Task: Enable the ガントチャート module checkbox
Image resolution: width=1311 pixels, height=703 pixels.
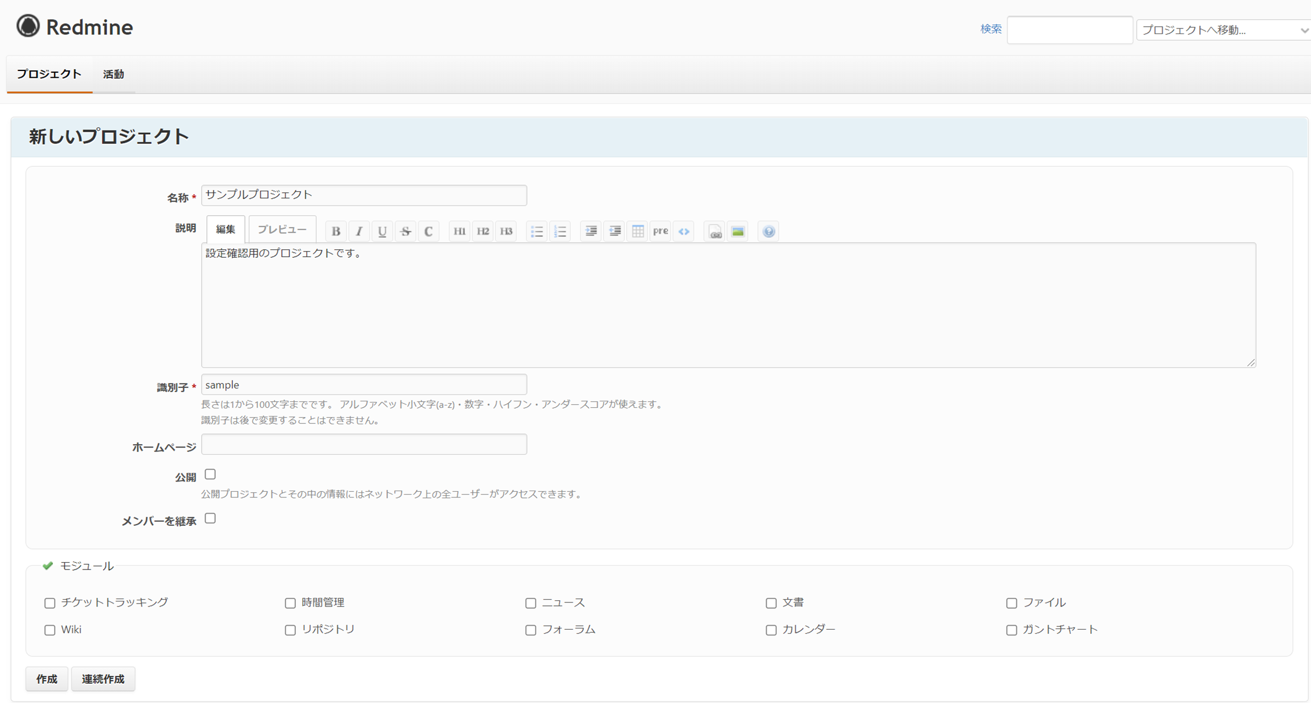Action: (1011, 630)
